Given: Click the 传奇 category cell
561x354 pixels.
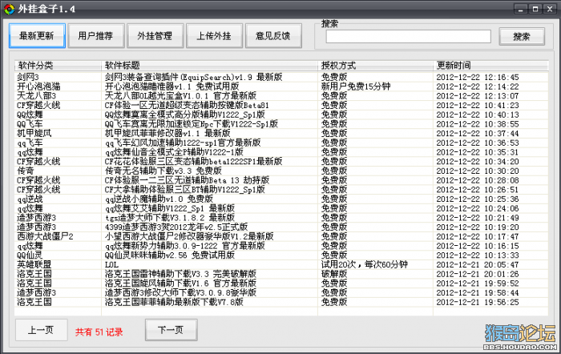Looking at the screenshot, I should coord(26,171).
